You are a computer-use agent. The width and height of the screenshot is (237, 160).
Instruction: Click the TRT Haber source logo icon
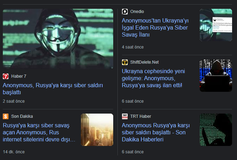125,116
